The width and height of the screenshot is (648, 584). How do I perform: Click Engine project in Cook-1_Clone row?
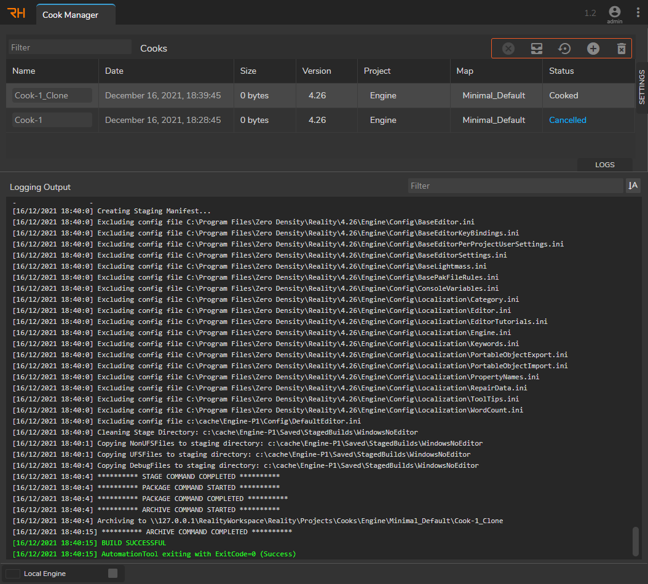383,95
